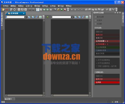Click the up-arrow upload icon before the gold globe
This screenshot has height=104, width=125.
(55, 10)
